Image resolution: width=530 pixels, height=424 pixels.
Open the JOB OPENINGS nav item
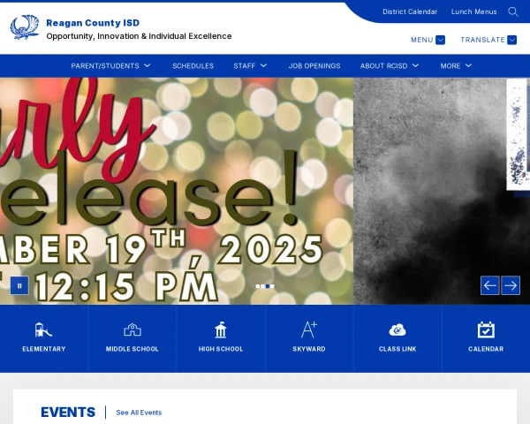click(314, 65)
